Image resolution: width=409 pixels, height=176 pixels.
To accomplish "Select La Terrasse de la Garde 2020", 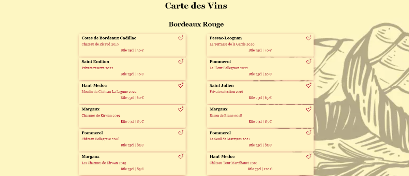I will click(x=232, y=44).
